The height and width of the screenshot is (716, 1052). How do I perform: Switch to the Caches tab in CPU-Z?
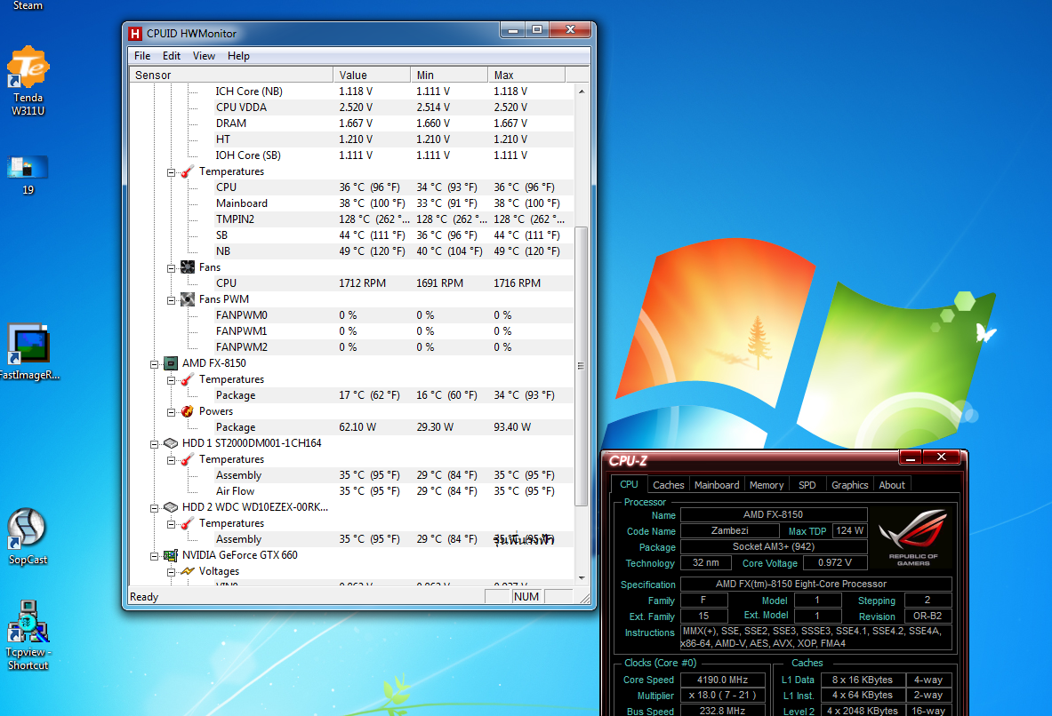668,485
